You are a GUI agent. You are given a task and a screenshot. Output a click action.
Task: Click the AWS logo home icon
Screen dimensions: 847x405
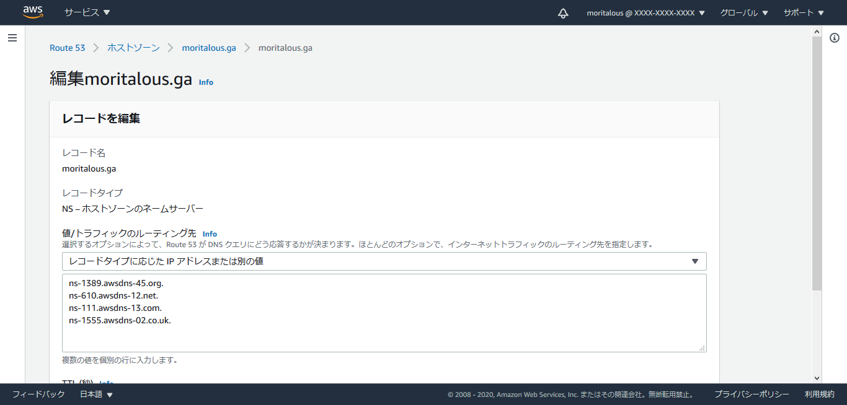coord(33,12)
